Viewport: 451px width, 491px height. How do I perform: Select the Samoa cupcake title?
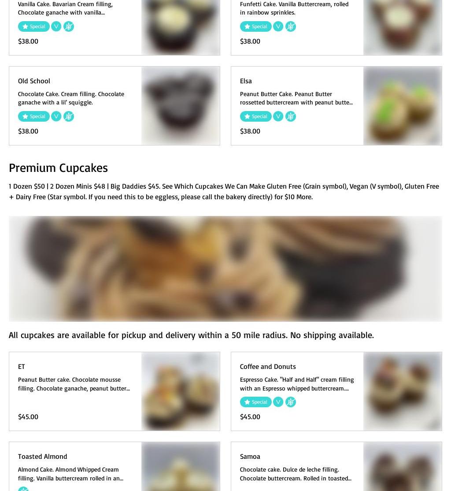tap(250, 456)
